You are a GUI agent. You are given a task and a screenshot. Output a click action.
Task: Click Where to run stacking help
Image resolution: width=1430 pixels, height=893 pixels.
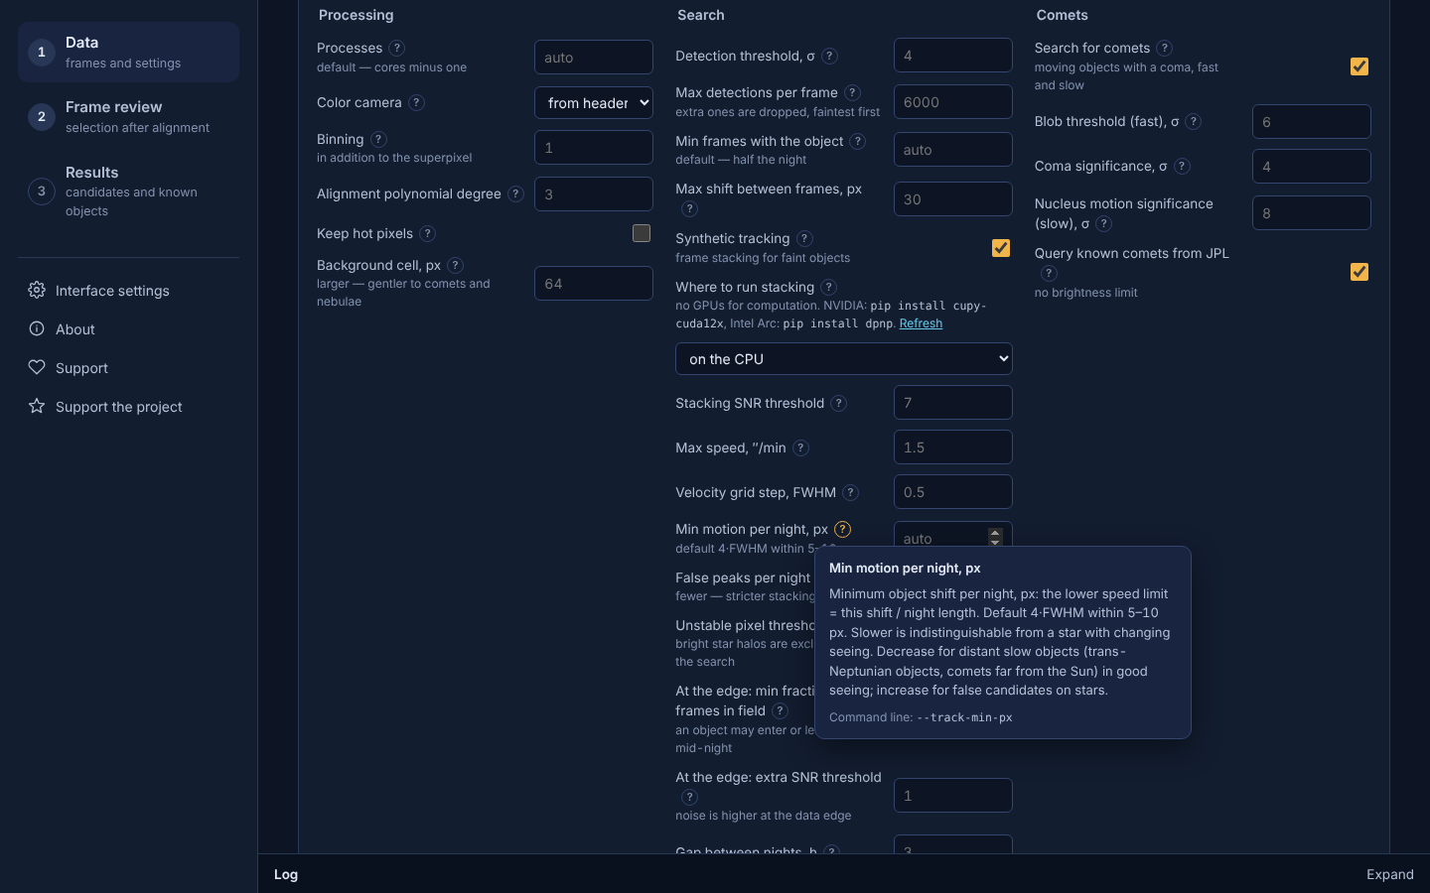(829, 287)
